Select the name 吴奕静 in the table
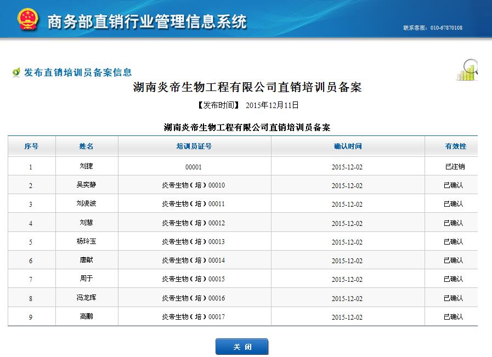The width and height of the screenshot is (492, 357). [87, 185]
